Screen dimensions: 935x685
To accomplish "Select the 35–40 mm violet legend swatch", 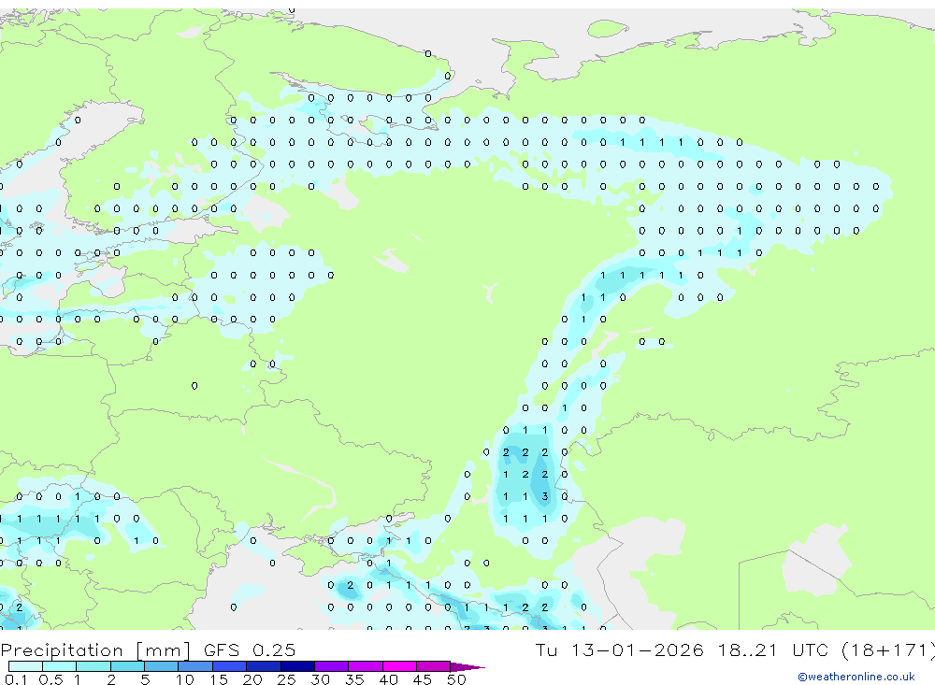I will tap(365, 666).
